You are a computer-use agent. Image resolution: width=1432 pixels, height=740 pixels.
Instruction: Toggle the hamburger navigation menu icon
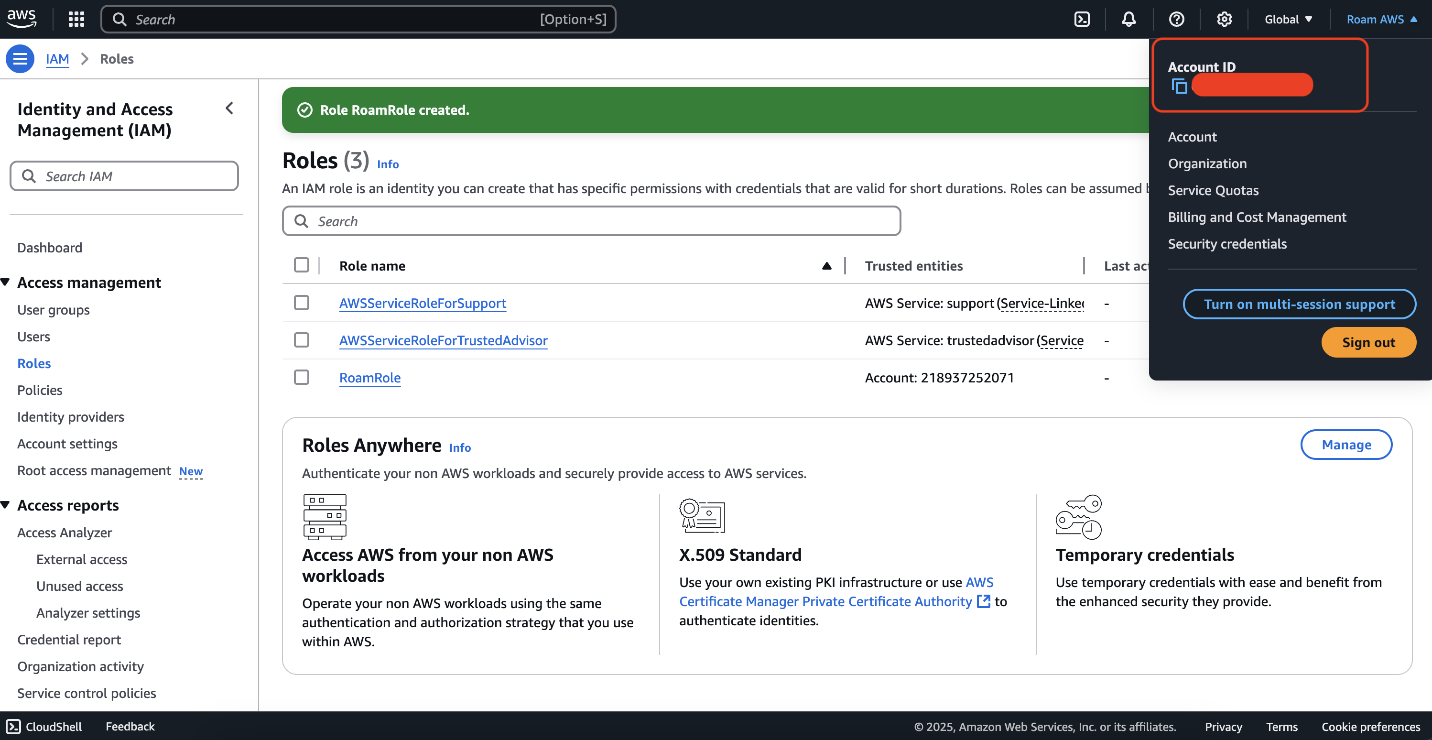tap(20, 58)
